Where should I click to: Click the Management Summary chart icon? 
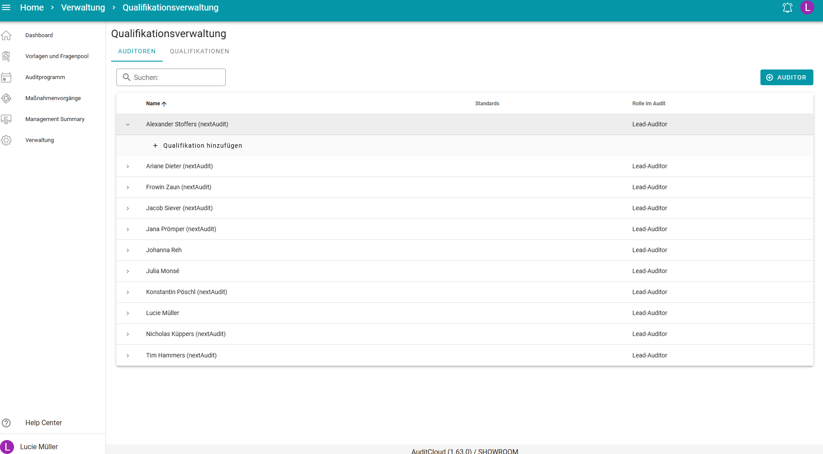(x=7, y=119)
